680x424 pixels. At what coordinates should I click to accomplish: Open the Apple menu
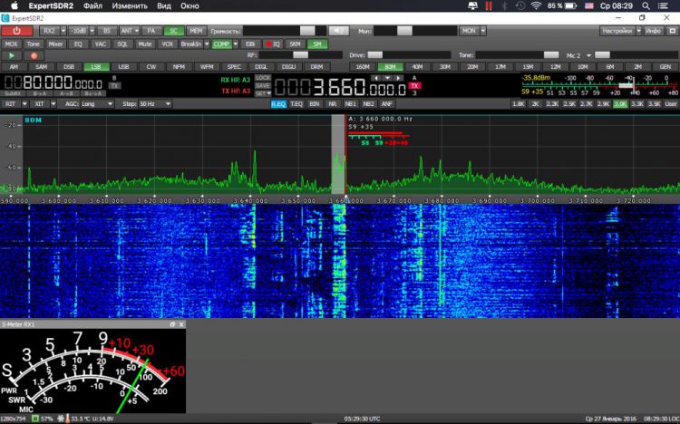click(x=15, y=5)
